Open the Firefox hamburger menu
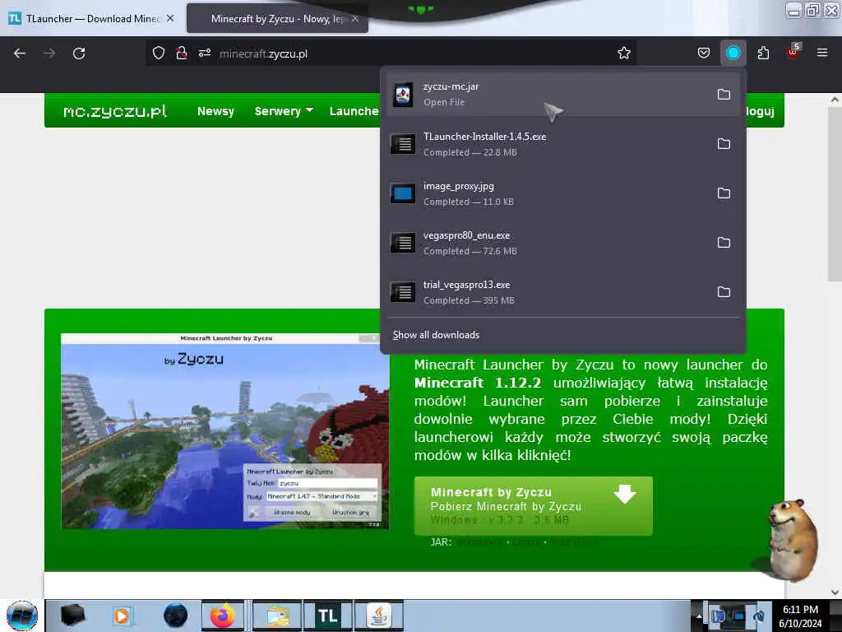The image size is (842, 632). (x=822, y=53)
